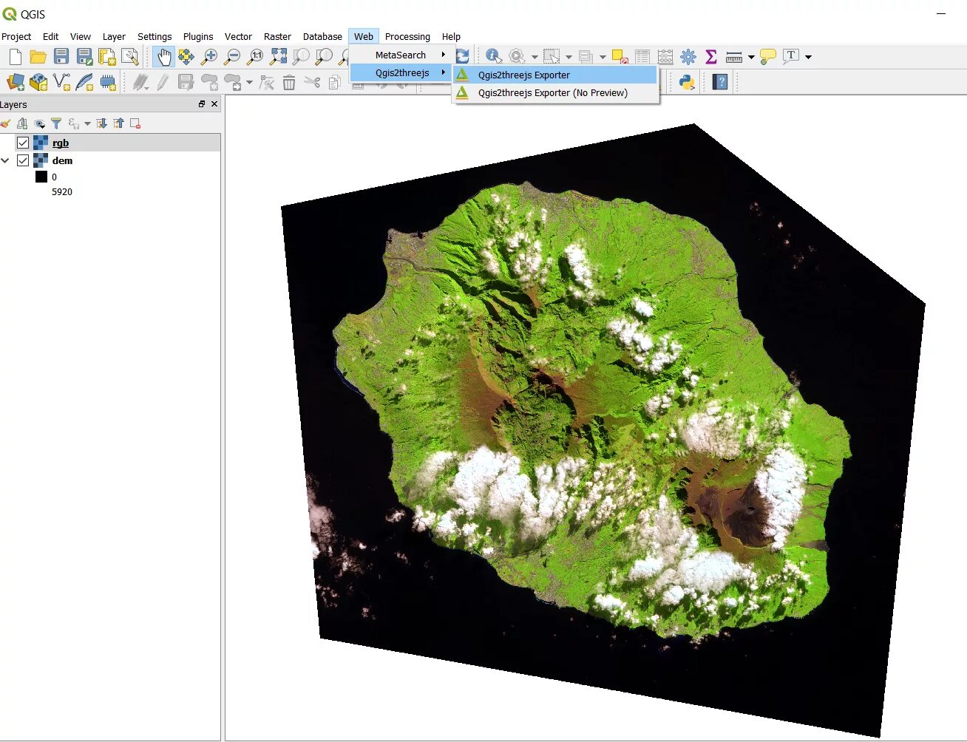Select the Zoom In magnifier tool
The image size is (967, 742).
pos(209,56)
